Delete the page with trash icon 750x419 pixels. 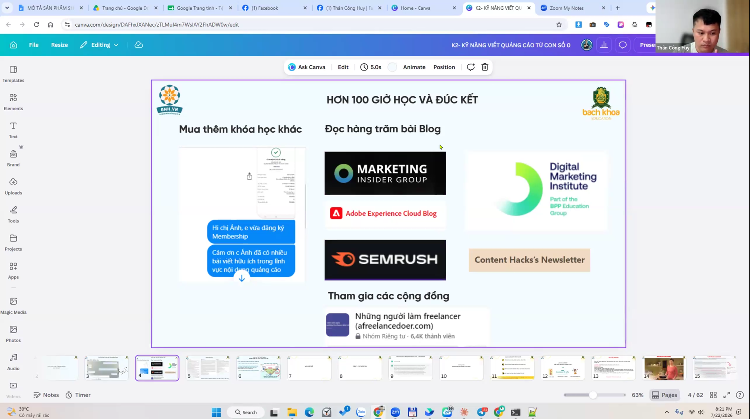[x=485, y=67]
